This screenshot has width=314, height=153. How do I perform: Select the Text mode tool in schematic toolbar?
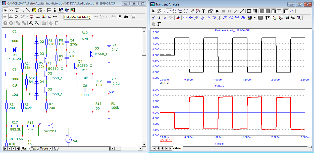[17, 10]
